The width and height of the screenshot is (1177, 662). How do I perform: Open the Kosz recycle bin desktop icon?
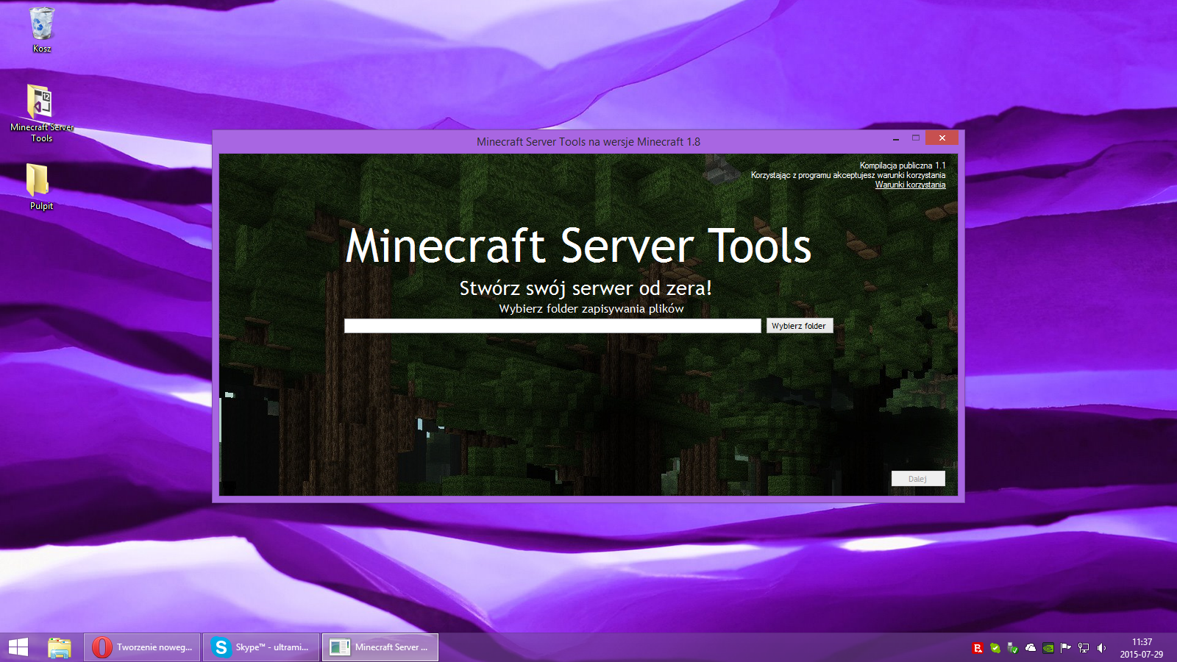click(42, 29)
